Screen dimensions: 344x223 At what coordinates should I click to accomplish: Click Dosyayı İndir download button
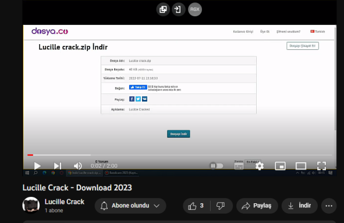179,134
